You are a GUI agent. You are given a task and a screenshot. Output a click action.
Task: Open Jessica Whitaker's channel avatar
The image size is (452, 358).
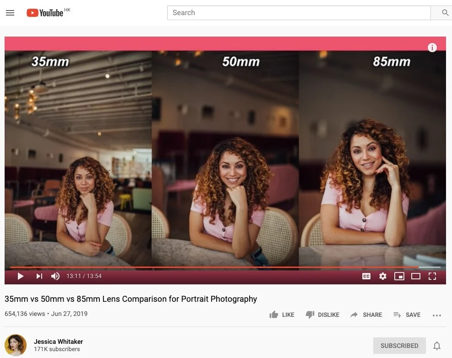(16, 345)
